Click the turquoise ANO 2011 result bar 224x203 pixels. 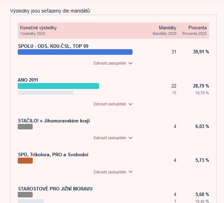tap(58, 86)
